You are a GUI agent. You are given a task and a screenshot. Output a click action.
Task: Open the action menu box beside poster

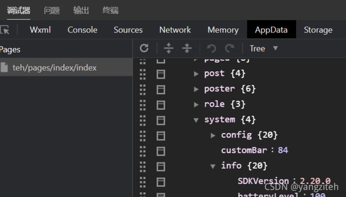(x=161, y=89)
